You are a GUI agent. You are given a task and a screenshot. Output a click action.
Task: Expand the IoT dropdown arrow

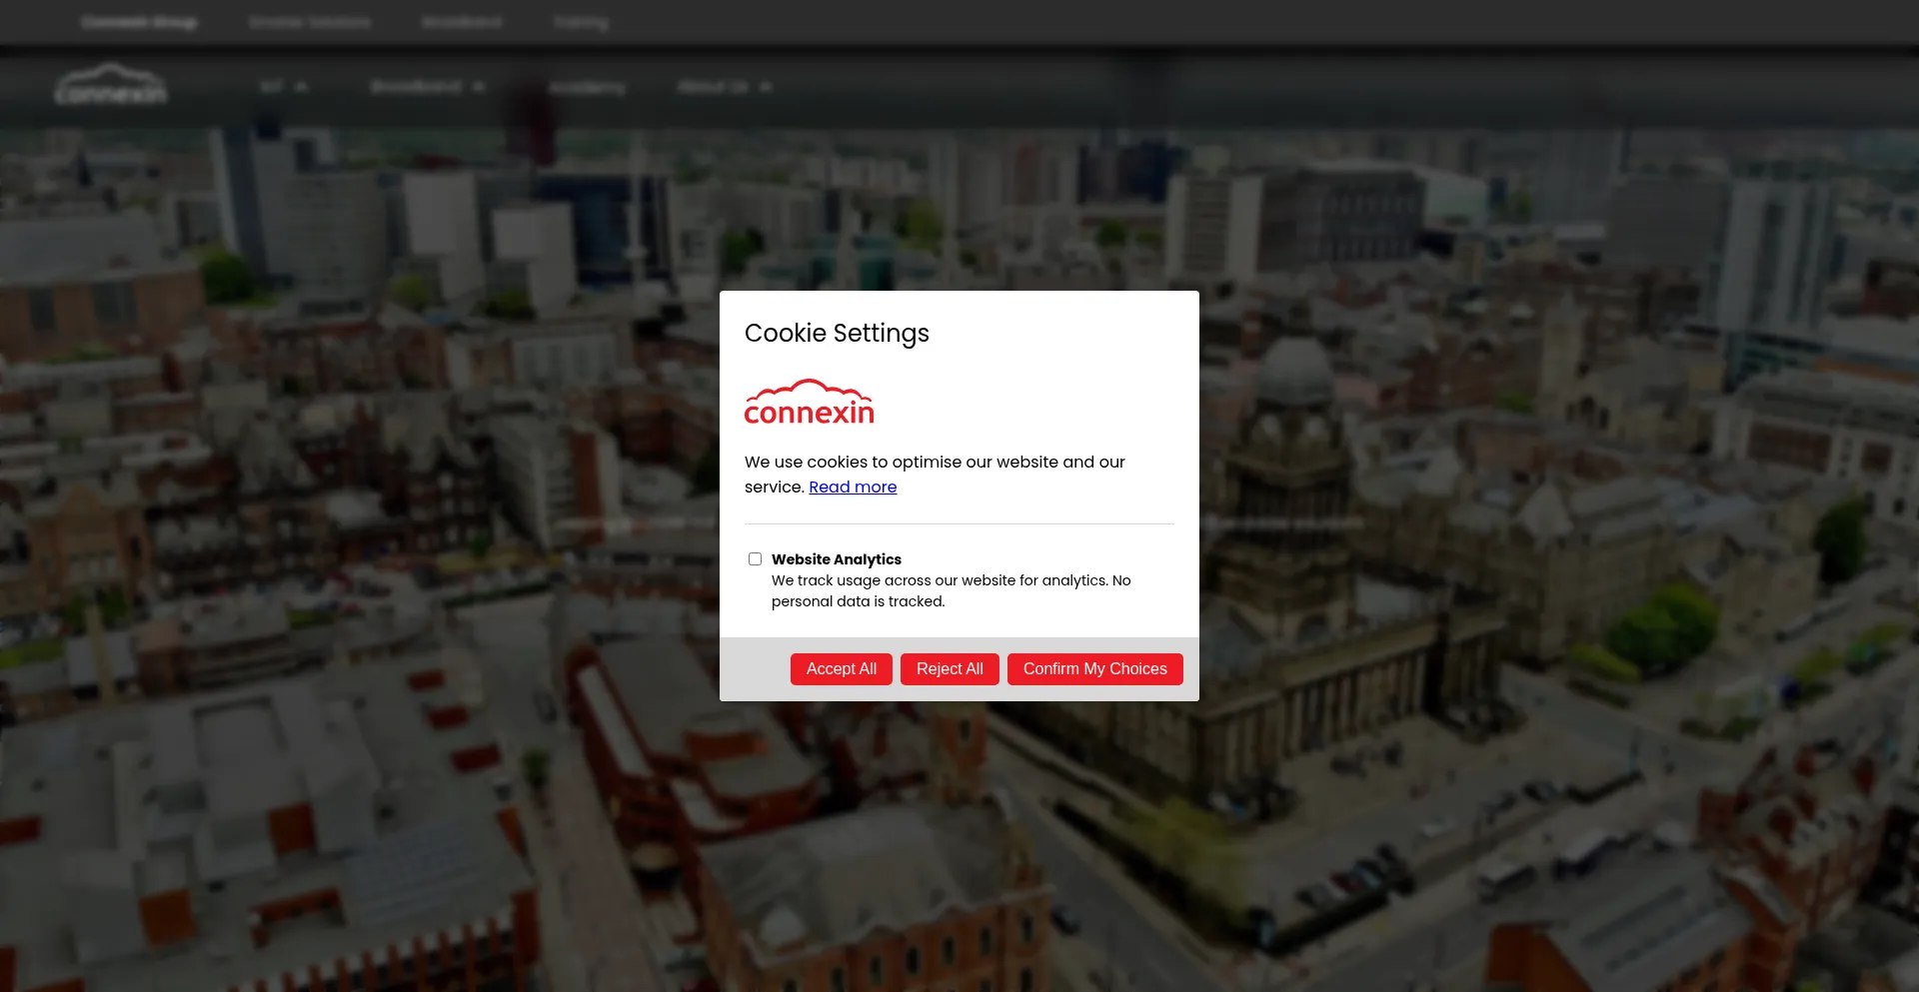pyautogui.click(x=301, y=87)
